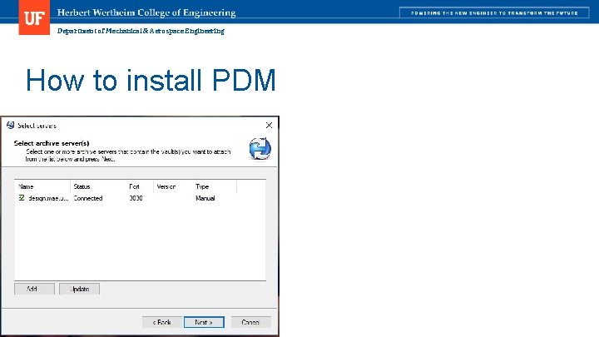
Task: Sort by the Name column header
Action: click(x=42, y=186)
